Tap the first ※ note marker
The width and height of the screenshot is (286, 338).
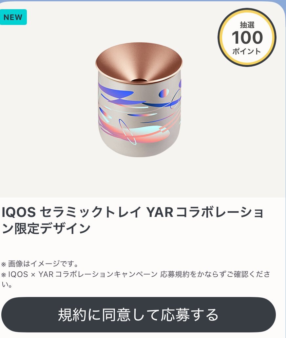[4, 264]
